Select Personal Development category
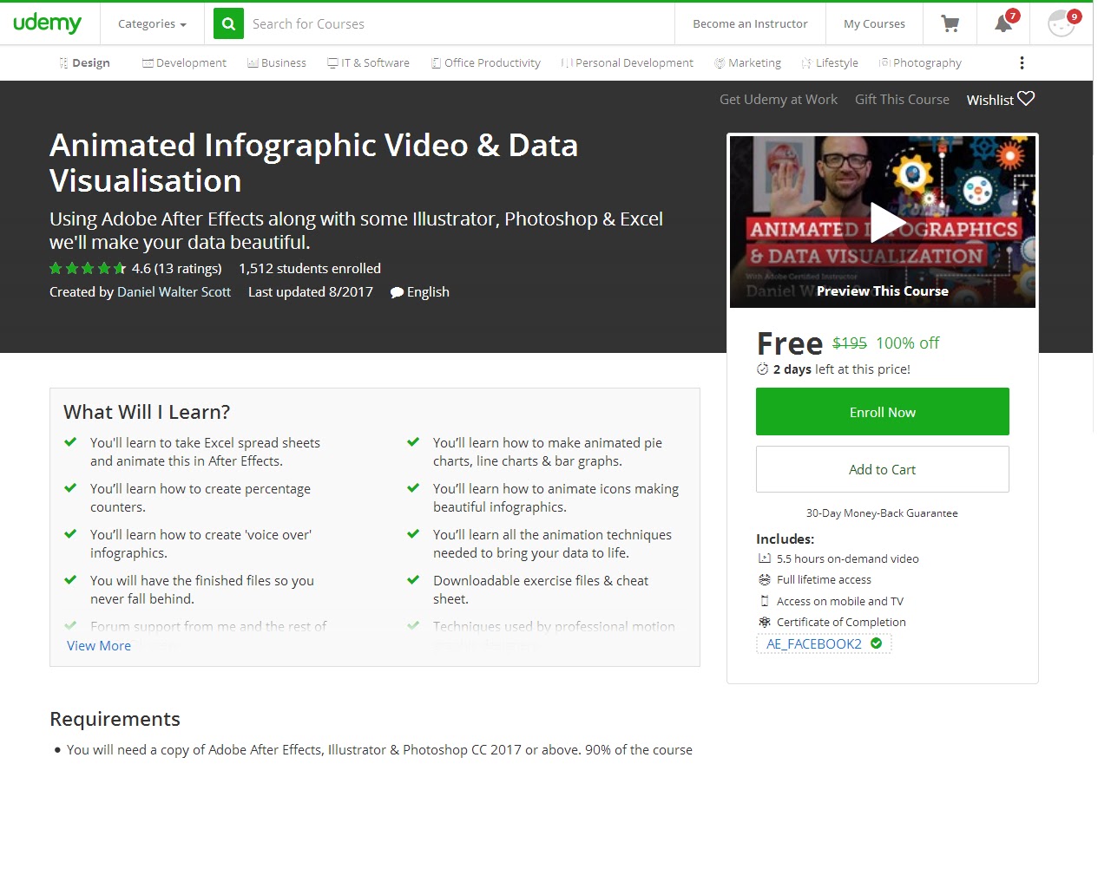 (x=628, y=62)
